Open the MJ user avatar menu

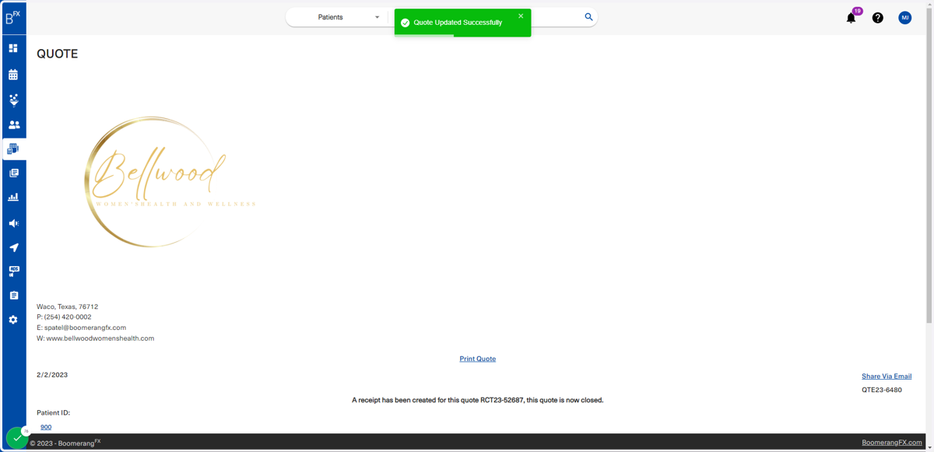[x=904, y=17]
